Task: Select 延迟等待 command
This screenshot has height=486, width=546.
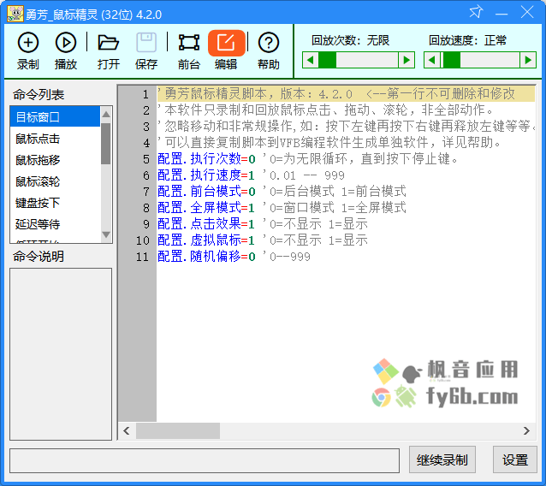Action: (x=55, y=224)
